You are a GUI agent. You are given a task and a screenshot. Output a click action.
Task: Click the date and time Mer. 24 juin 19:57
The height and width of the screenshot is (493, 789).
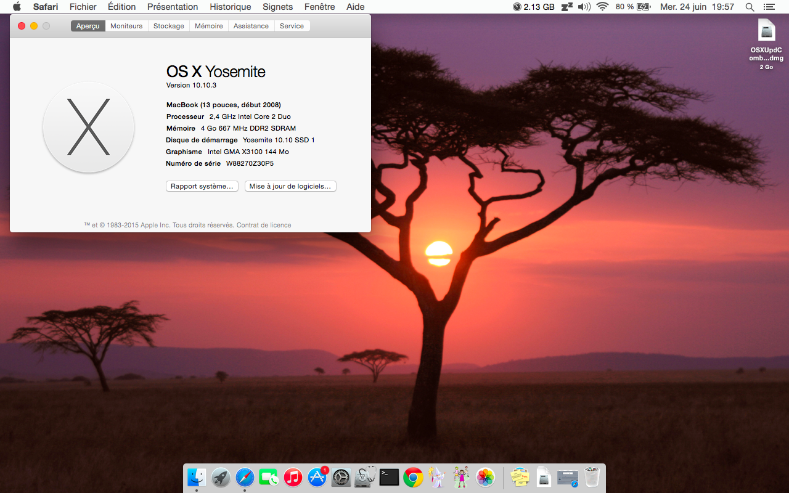[697, 7]
